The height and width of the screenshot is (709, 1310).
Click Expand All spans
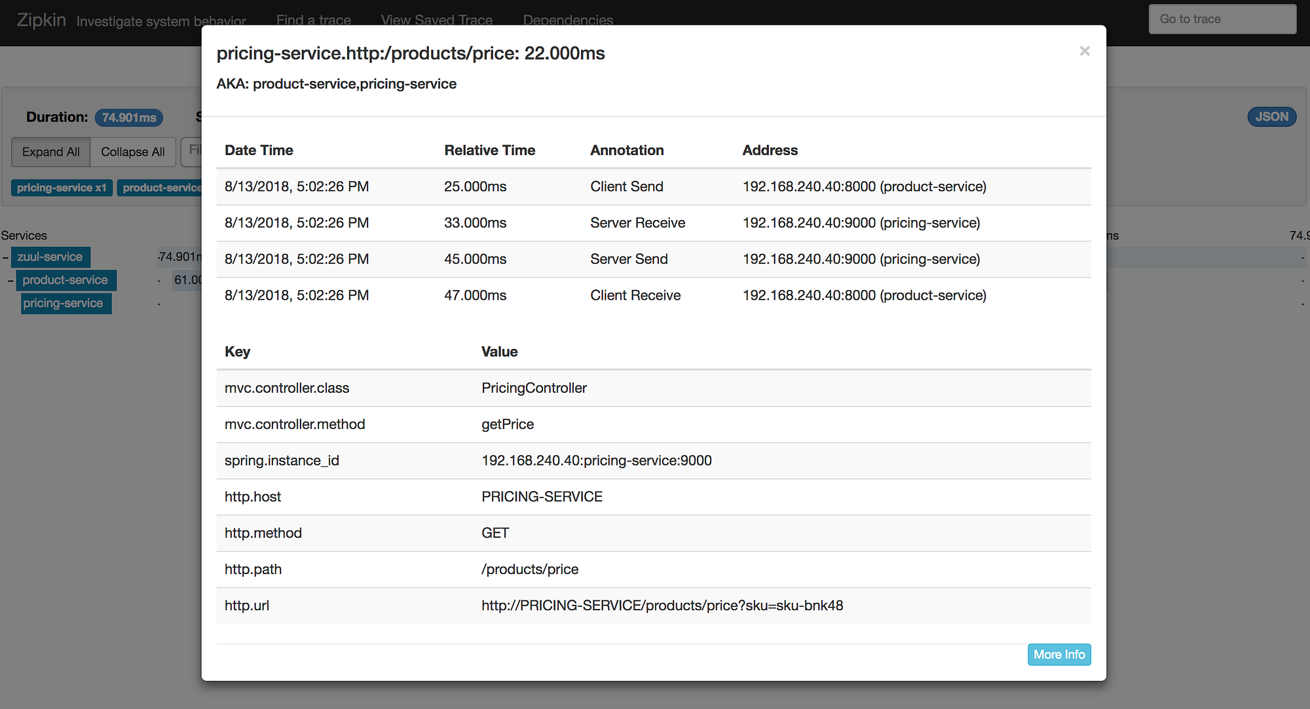click(50, 152)
